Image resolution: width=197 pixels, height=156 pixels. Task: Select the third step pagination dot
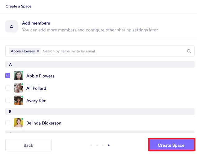coord(103,145)
